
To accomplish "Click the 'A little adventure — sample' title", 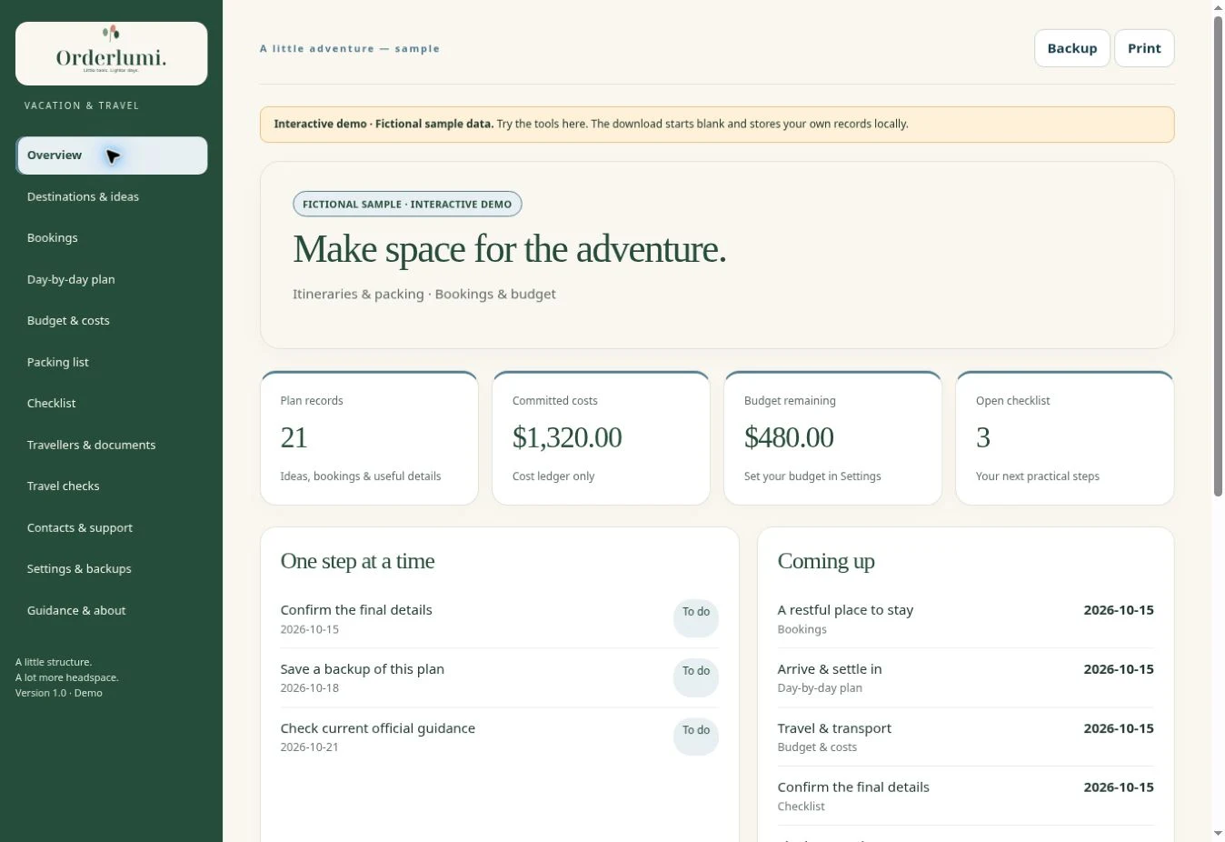I will (350, 49).
